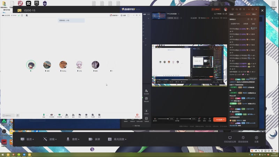Image resolution: width=279 pixels, height=157 pixels.
Task: Edit the stream title with pencil icon
Action: [178, 14]
